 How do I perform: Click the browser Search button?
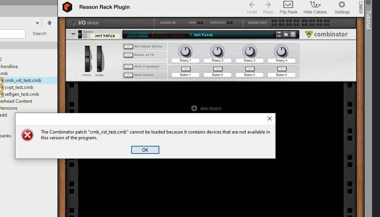click(x=40, y=33)
